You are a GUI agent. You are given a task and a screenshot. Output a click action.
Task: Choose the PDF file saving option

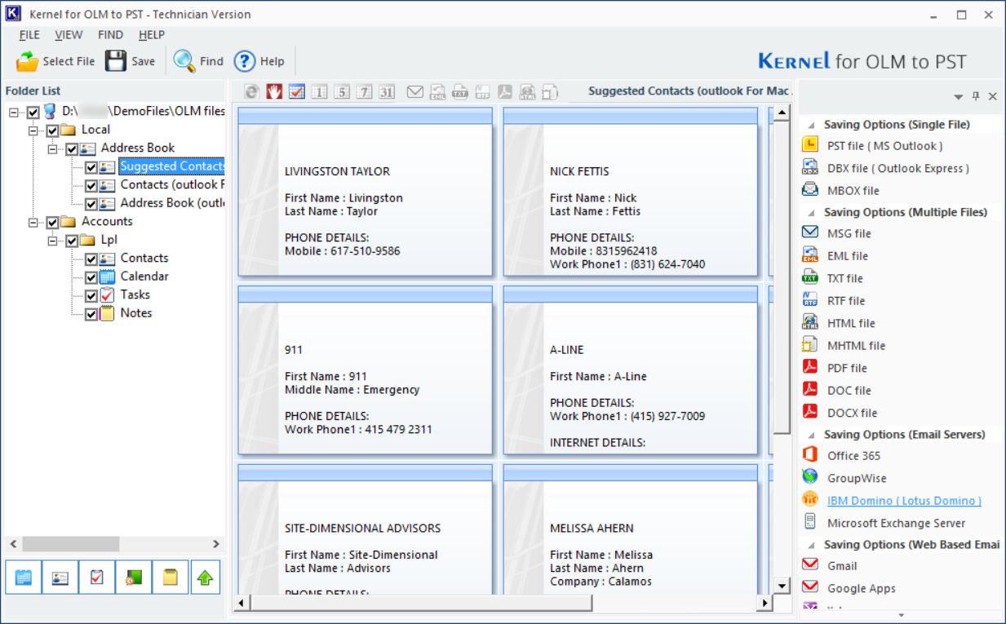tap(835, 368)
